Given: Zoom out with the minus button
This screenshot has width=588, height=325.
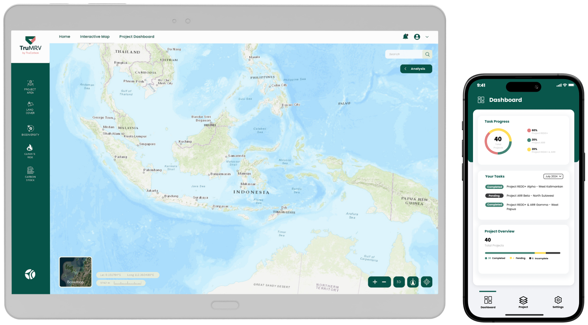Looking at the screenshot, I should coord(384,282).
